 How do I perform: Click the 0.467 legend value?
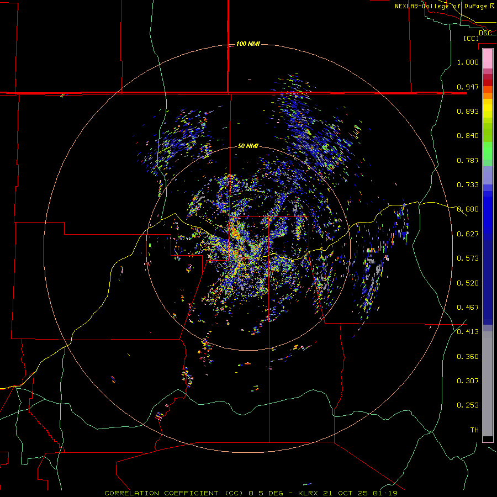tap(468, 308)
